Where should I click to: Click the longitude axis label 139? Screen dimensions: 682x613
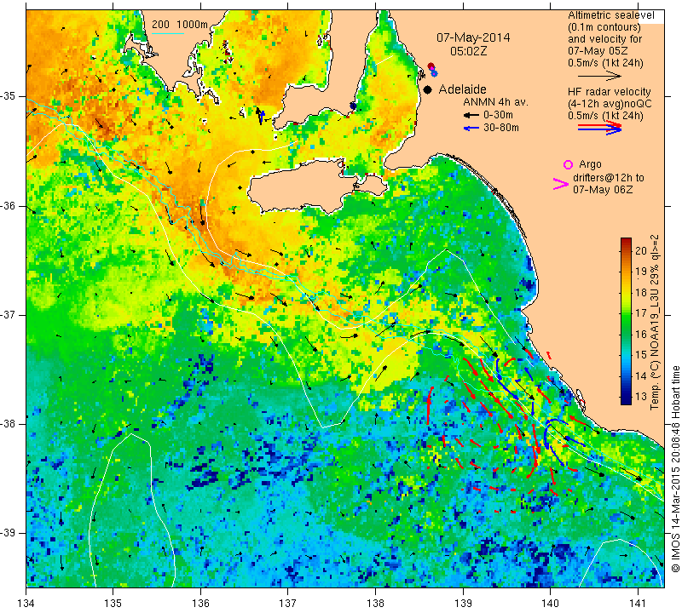pos(463,604)
